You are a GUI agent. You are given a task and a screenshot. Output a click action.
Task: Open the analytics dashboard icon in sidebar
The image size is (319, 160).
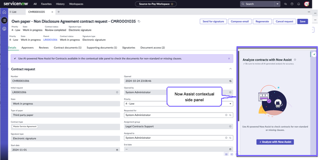tap(4, 29)
